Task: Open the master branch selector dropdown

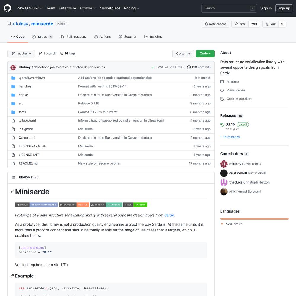Action: [21, 54]
